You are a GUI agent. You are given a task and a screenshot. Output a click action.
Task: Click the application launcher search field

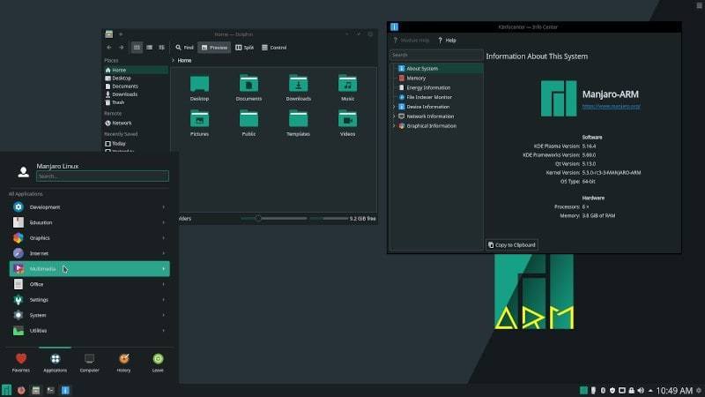pos(101,176)
